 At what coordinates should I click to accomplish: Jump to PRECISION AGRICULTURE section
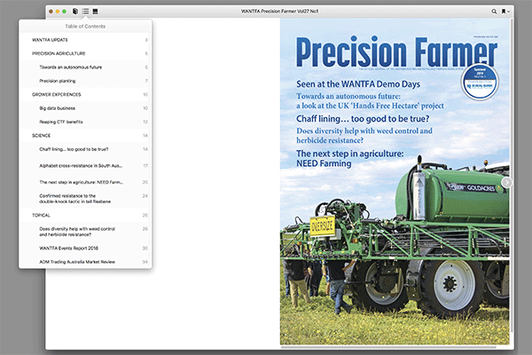click(59, 54)
